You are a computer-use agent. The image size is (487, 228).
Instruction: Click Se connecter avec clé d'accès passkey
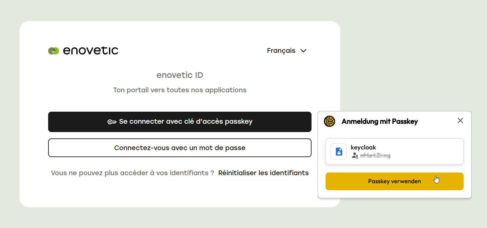coord(180,122)
